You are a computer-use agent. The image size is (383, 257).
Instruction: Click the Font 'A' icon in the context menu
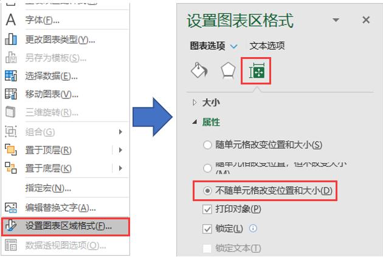[11, 20]
